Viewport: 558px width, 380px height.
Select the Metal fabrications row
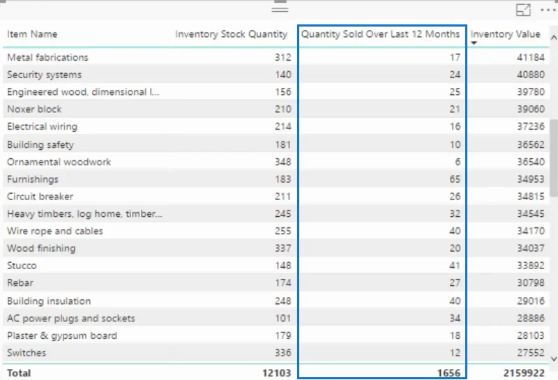click(x=276, y=57)
